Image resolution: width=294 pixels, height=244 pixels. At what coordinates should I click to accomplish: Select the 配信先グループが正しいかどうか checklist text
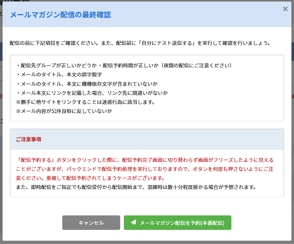(x=57, y=66)
